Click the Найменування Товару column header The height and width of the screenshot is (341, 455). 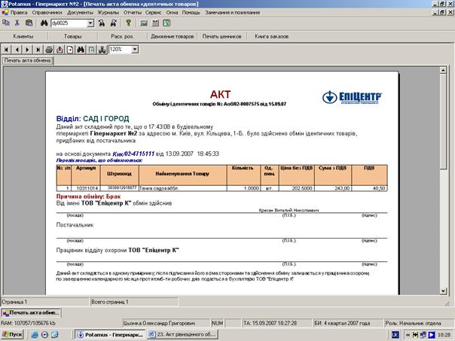click(x=182, y=174)
